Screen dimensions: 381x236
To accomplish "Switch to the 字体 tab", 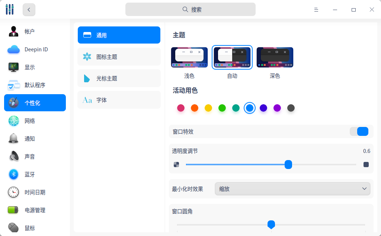I will tap(119, 100).
